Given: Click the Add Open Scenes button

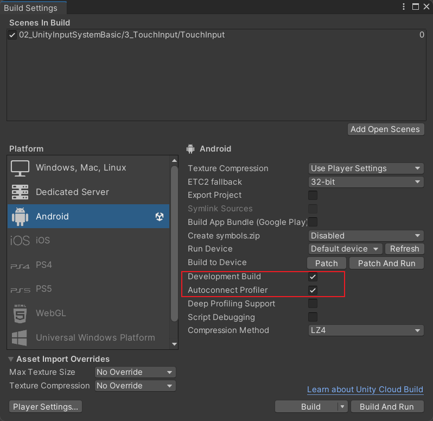Looking at the screenshot, I should point(386,129).
